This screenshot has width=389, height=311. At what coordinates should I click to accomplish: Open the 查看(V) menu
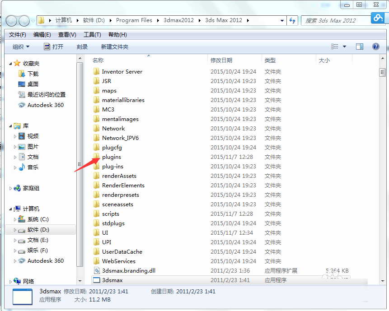pyautogui.click(x=67, y=35)
